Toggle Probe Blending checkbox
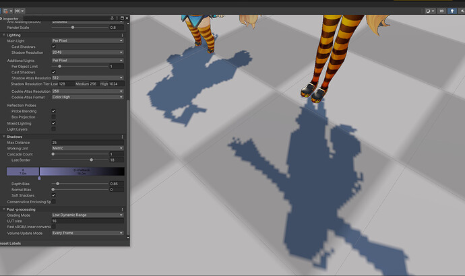The height and width of the screenshot is (276, 465). 54,111
